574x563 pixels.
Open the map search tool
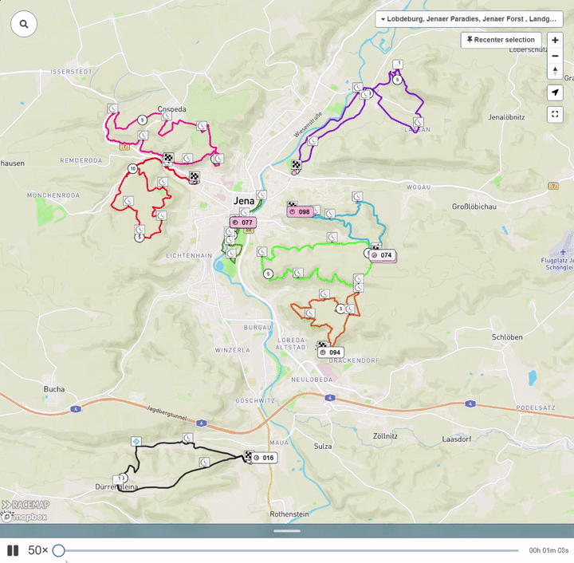pos(24,24)
